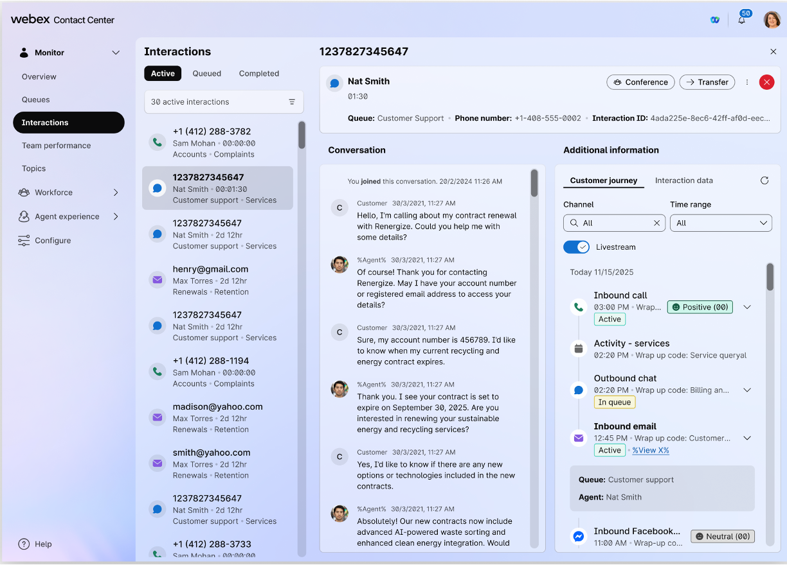Image resolution: width=787 pixels, height=565 pixels.
Task: Click the Help question mark icon
Action: [24, 544]
